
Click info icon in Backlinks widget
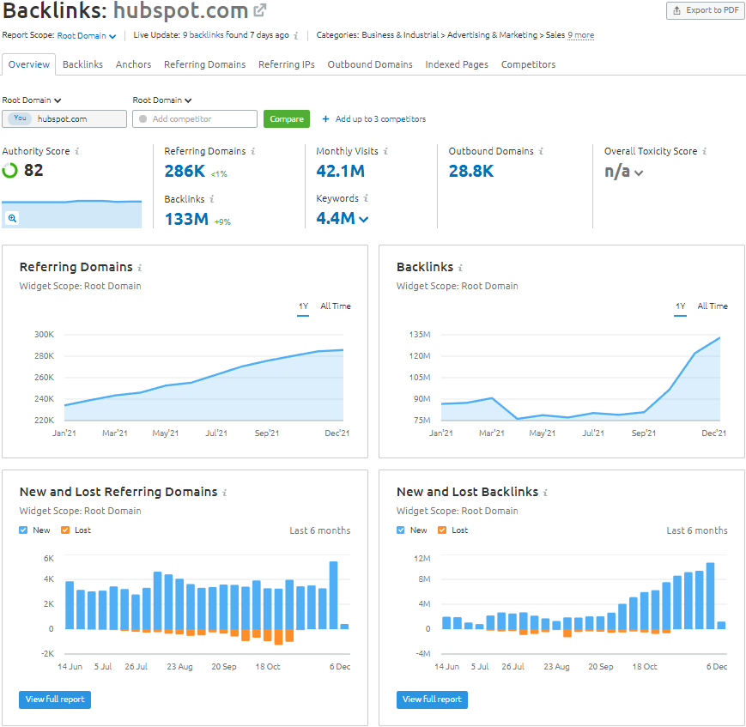coord(460,268)
